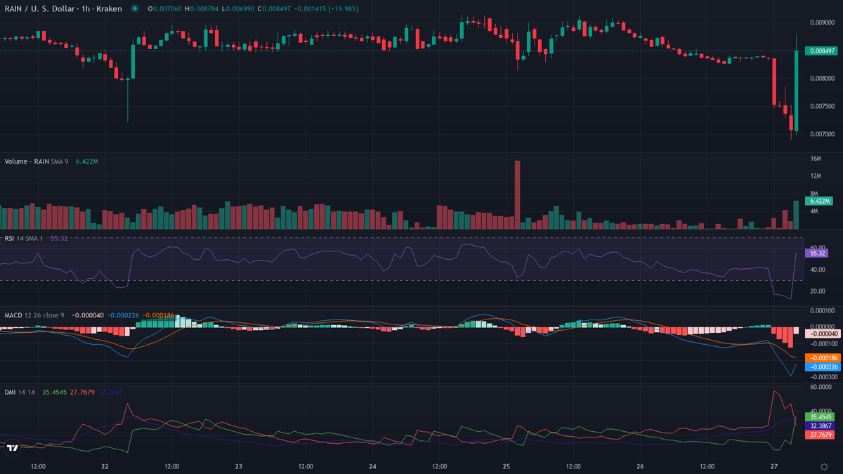Click the 26 date on the time axis
Image resolution: width=843 pixels, height=474 pixels.
640,466
